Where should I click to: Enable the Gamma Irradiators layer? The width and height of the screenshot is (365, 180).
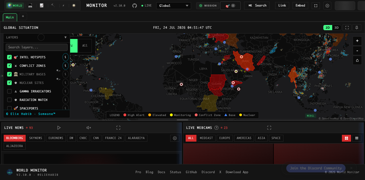(9, 91)
